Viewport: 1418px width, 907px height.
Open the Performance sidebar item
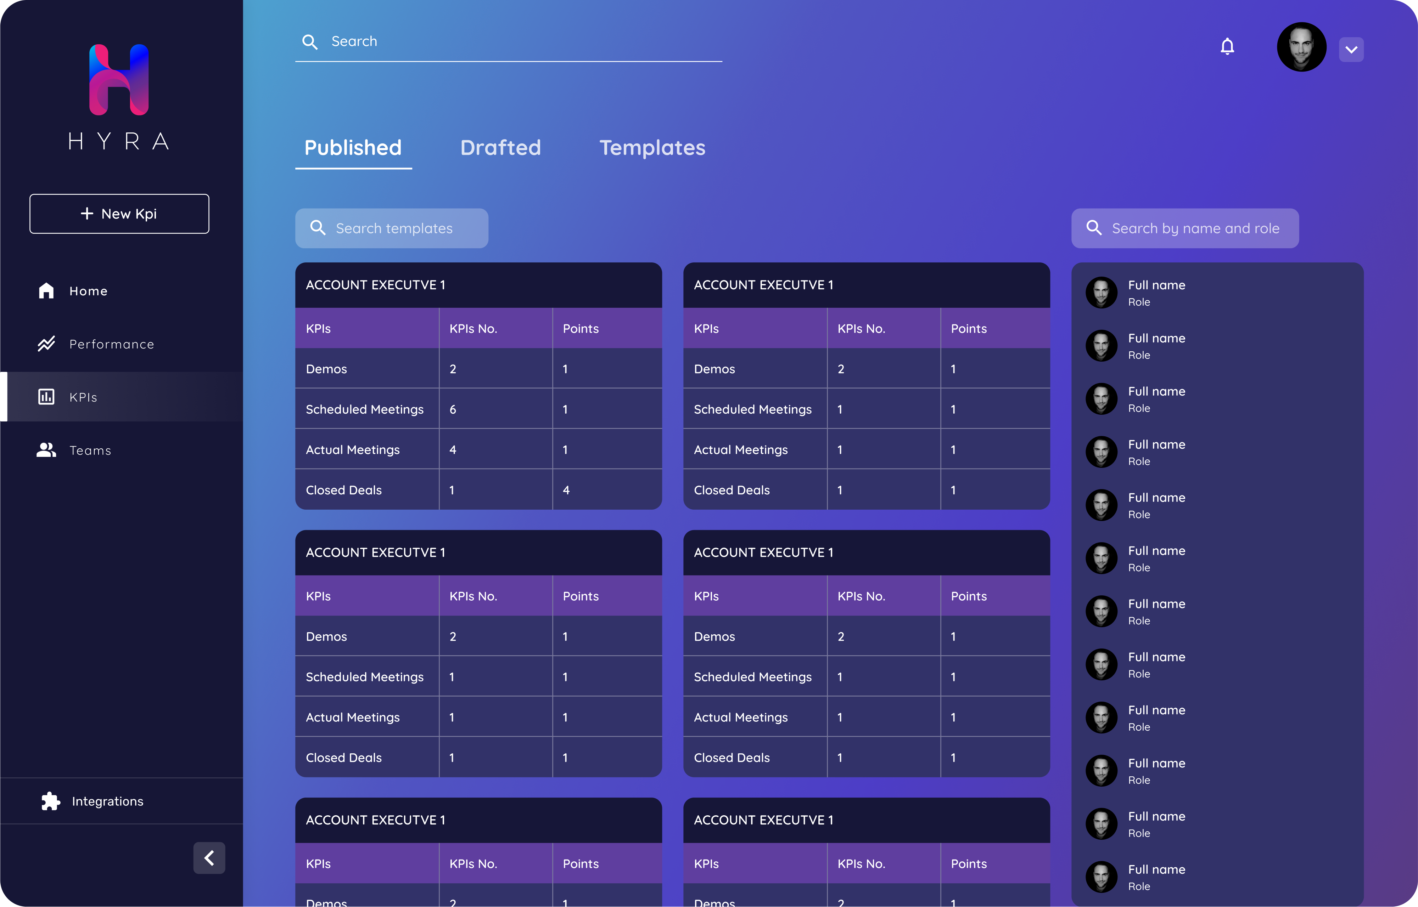pyautogui.click(x=122, y=344)
